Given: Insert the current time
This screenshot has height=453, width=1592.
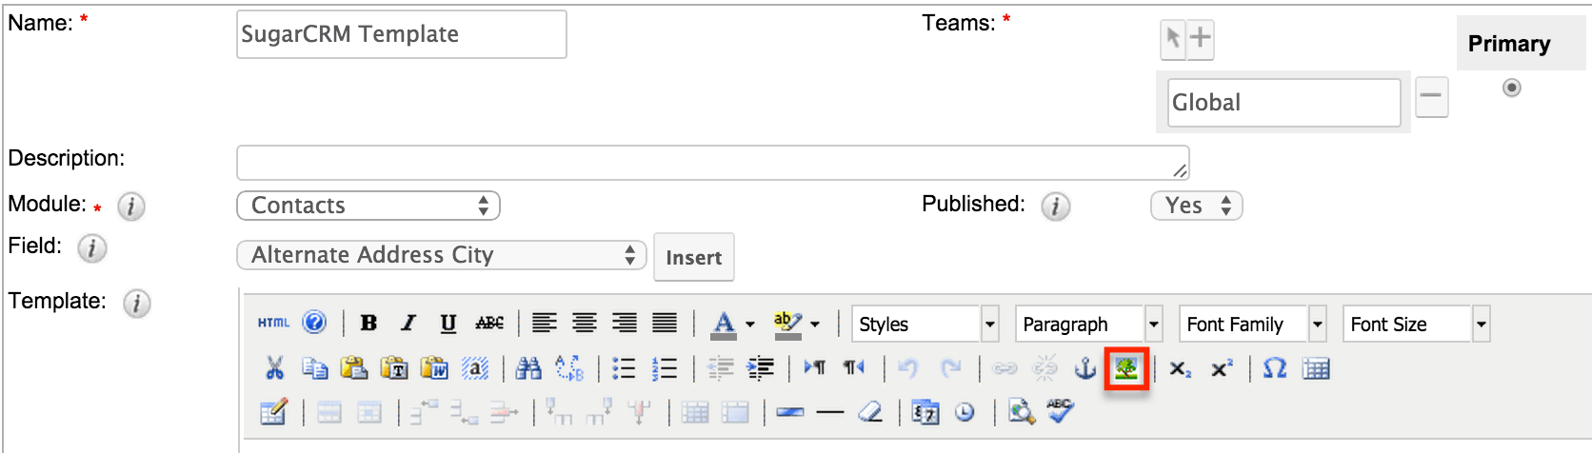Looking at the screenshot, I should [x=965, y=412].
